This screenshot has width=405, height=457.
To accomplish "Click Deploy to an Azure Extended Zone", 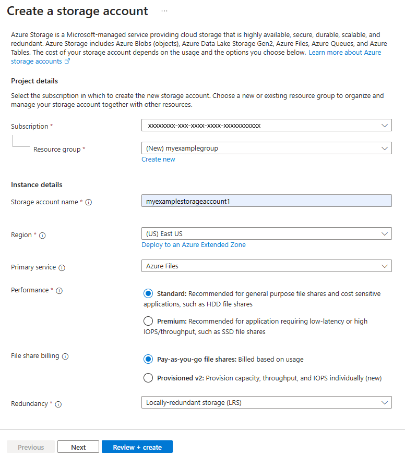I will pos(194,244).
